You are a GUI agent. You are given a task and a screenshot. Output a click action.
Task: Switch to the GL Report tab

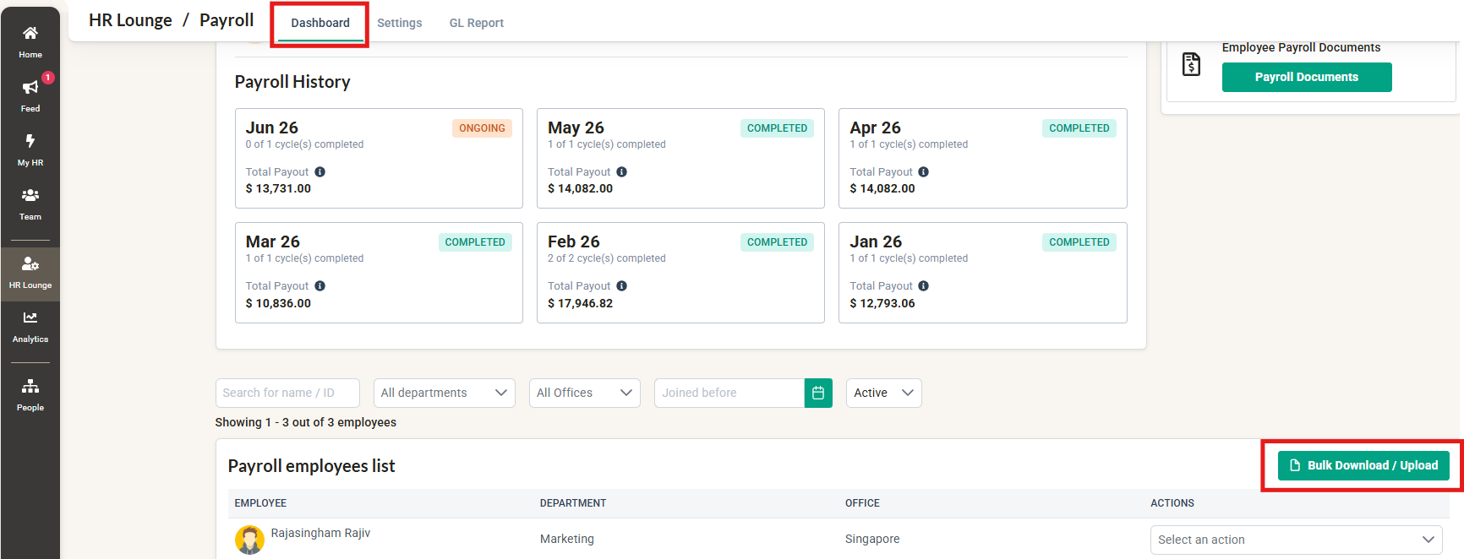[477, 23]
